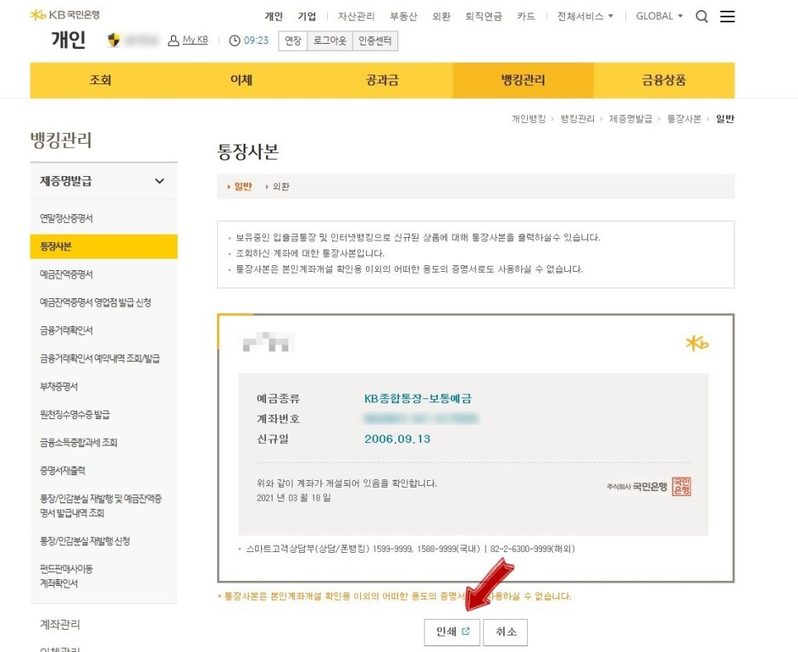Viewport: 798px width, 652px height.
Task: Select 통장사본 in sidebar
Action: pos(104,246)
